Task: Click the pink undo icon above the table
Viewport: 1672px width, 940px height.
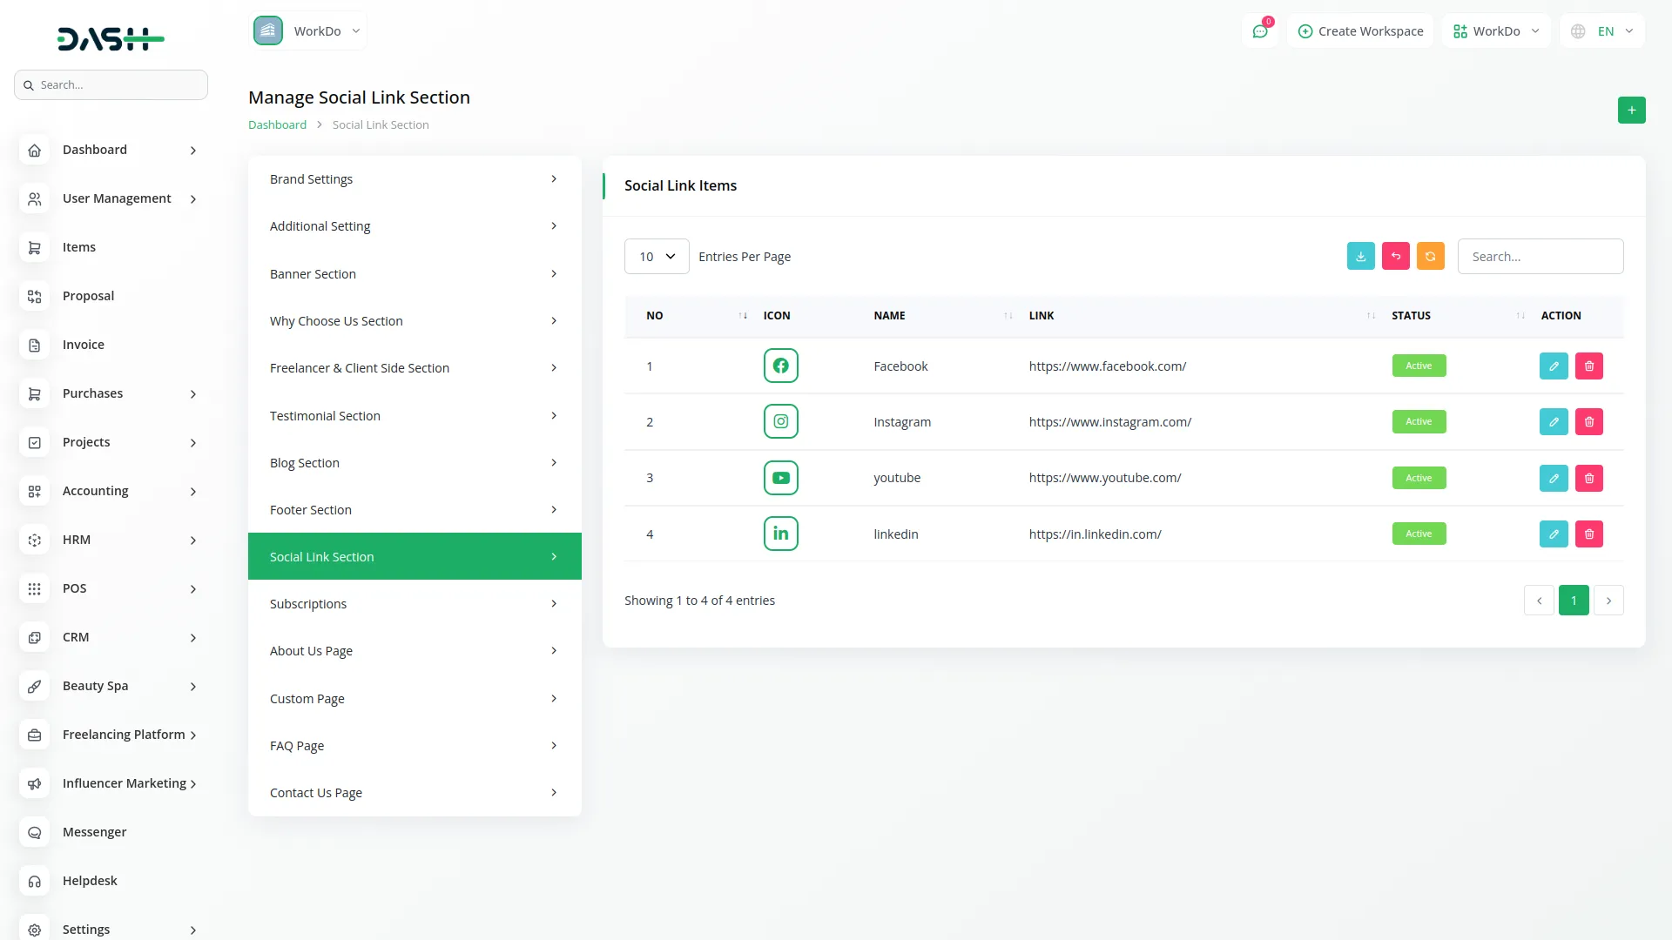Action: [x=1395, y=256]
